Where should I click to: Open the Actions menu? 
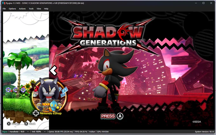(22, 9)
